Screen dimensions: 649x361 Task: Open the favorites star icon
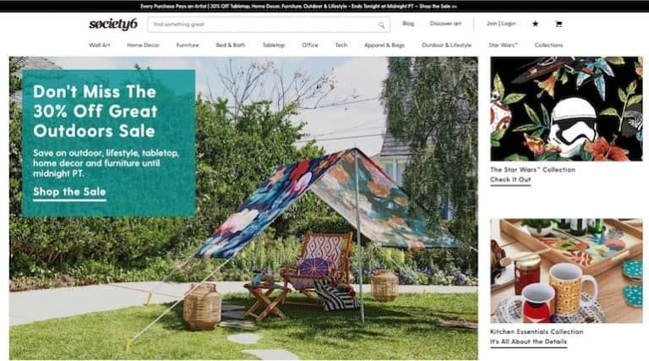(x=535, y=24)
